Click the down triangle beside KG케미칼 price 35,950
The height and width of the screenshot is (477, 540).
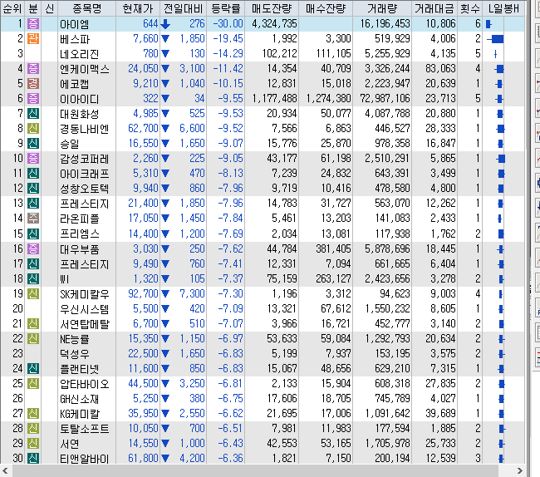coord(165,413)
